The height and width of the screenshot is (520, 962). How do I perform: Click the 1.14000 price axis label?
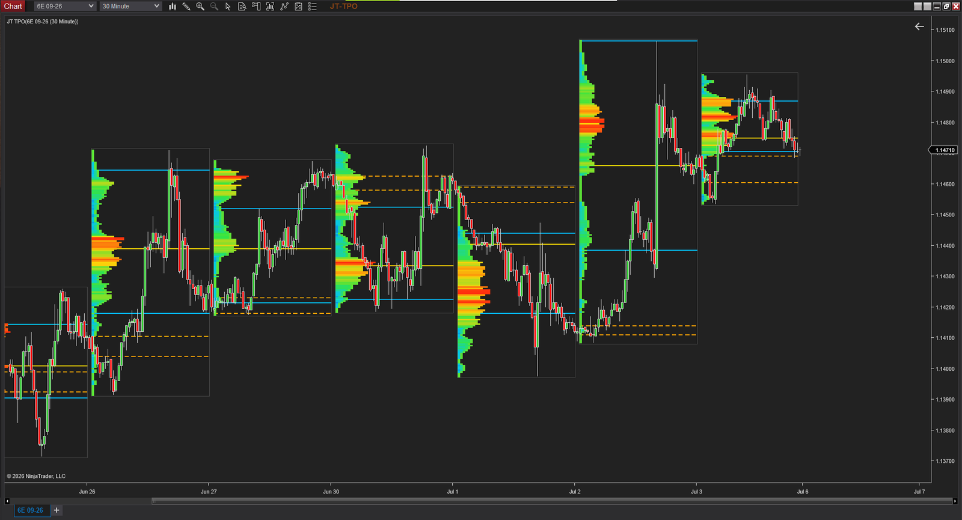point(945,369)
